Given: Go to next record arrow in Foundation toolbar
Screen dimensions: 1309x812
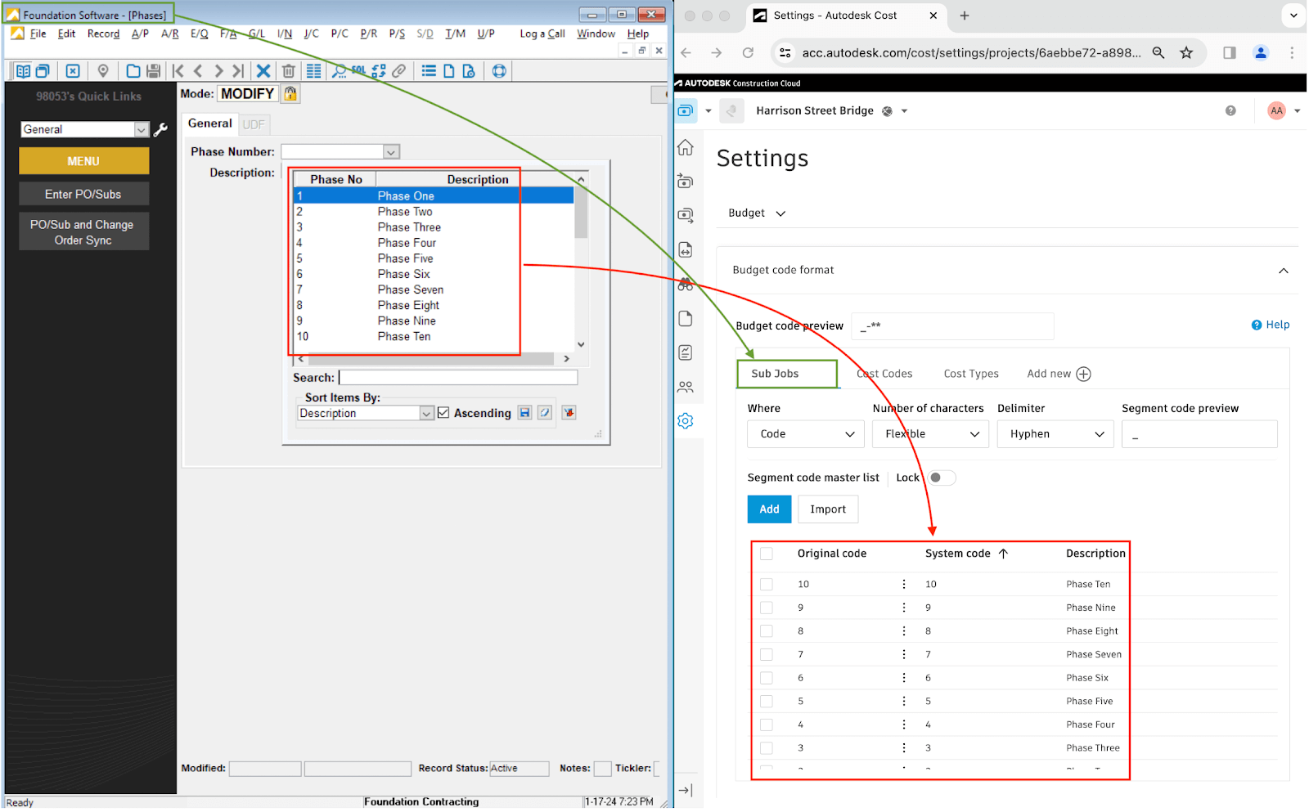Looking at the screenshot, I should click(218, 71).
